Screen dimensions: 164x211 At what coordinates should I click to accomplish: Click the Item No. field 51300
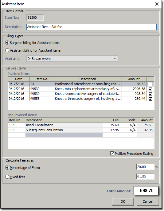coord(35,18)
